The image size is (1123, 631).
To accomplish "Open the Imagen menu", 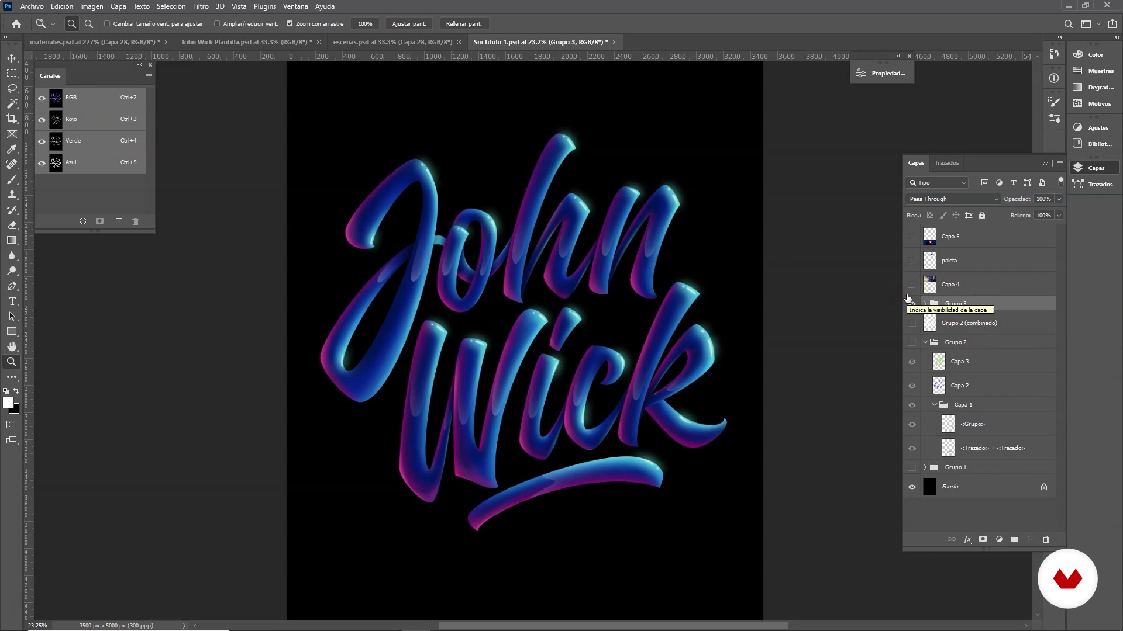I will coord(91,6).
